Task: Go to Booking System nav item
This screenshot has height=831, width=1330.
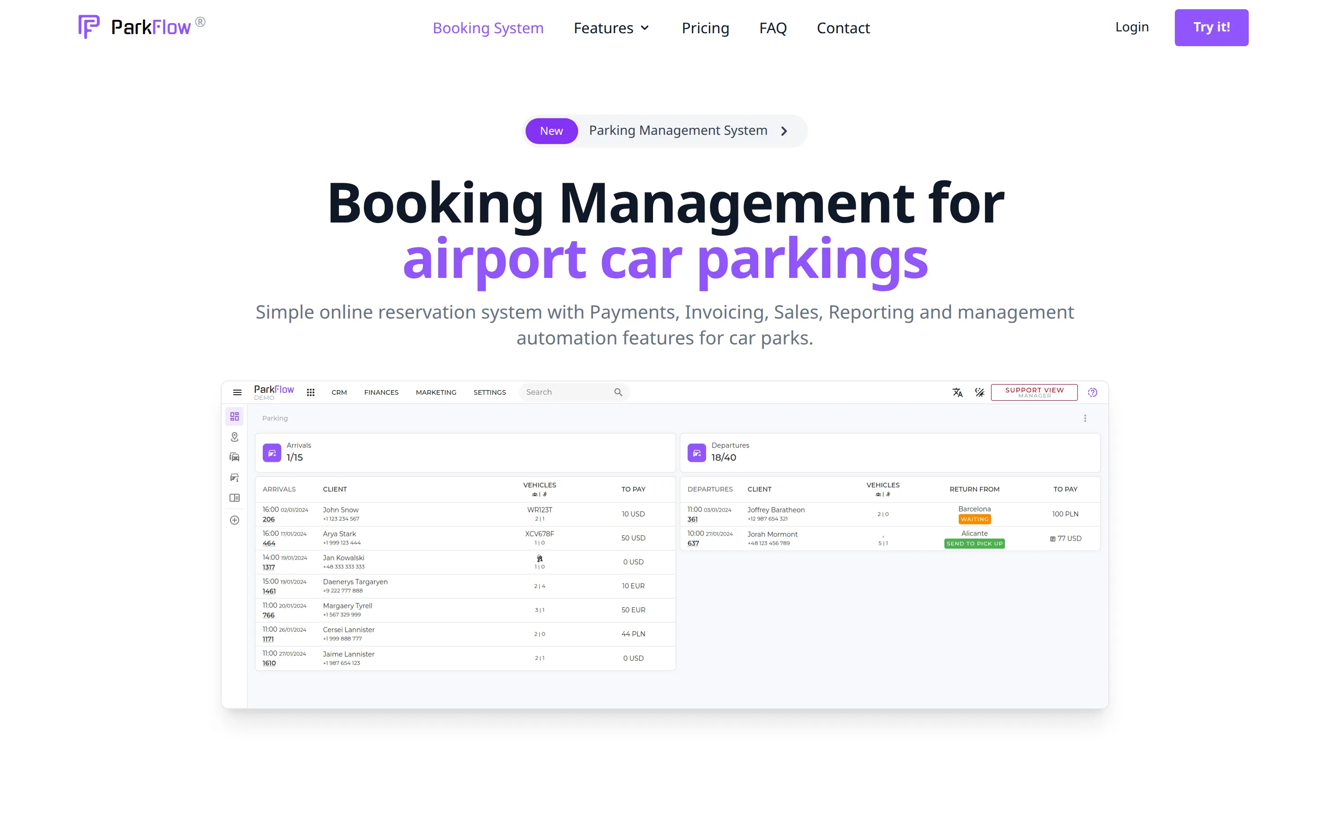Action: click(x=488, y=28)
